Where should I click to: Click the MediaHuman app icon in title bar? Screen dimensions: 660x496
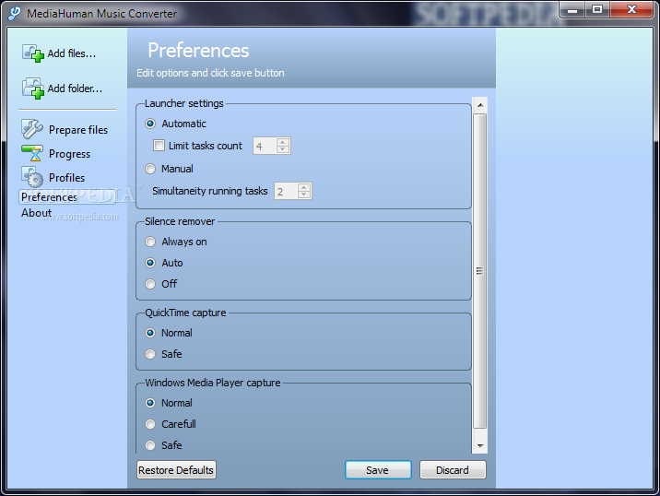click(x=14, y=13)
